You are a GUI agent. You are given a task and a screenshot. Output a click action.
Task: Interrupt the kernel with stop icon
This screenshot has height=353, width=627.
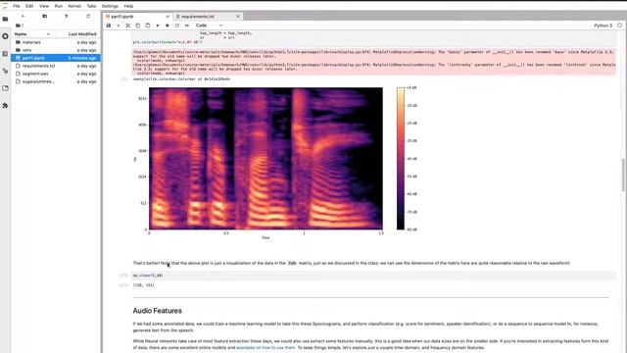tap(168, 25)
